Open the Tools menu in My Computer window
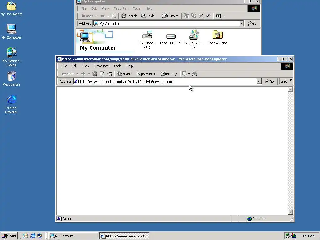 click(x=137, y=8)
